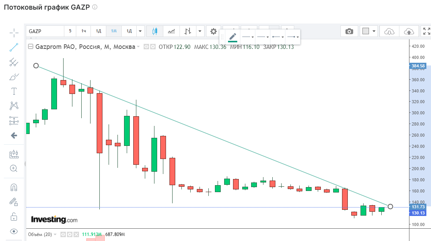Toggle Объём indicator visibility eye

tap(63, 234)
